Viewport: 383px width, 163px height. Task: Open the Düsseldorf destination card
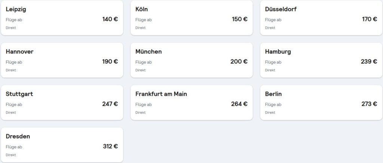[321, 18]
